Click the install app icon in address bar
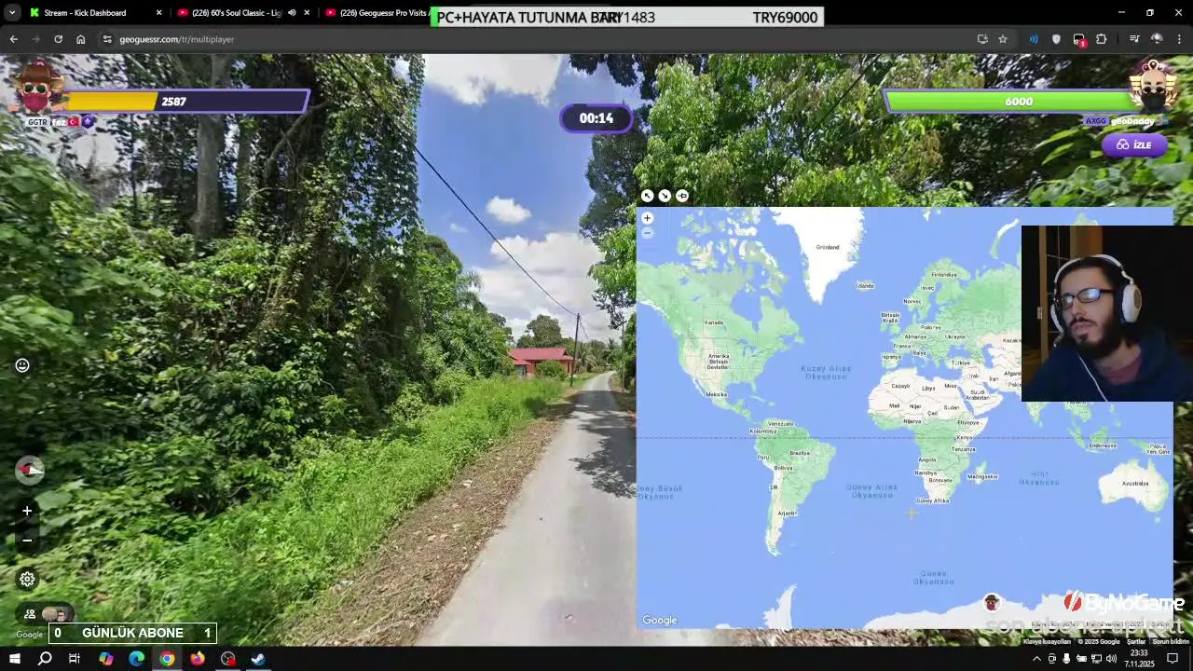Image resolution: width=1193 pixels, height=671 pixels. [982, 39]
